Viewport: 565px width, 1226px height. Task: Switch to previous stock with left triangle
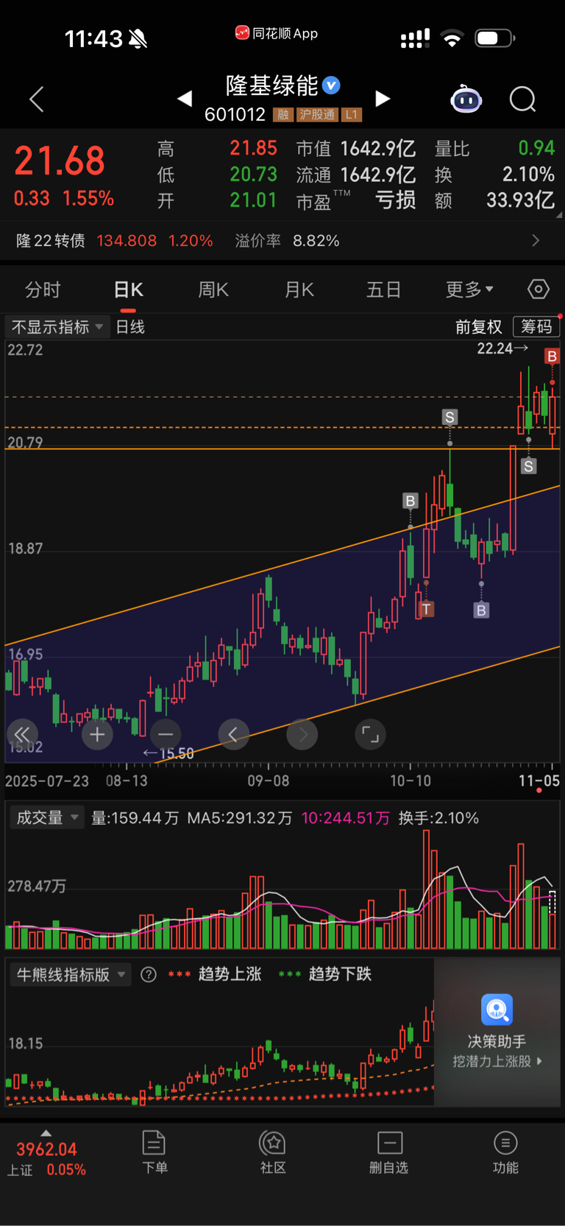(185, 98)
